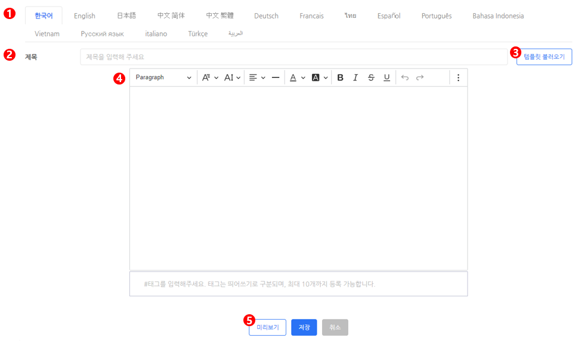Expand the font color dropdown arrow
This screenshot has width=575, height=341.
[303, 77]
